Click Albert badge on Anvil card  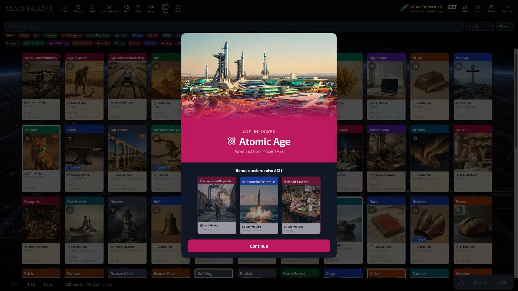click(74, 168)
